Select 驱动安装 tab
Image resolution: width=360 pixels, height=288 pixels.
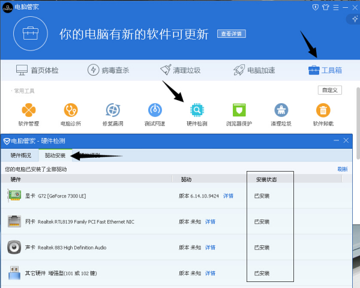pyautogui.click(x=55, y=155)
